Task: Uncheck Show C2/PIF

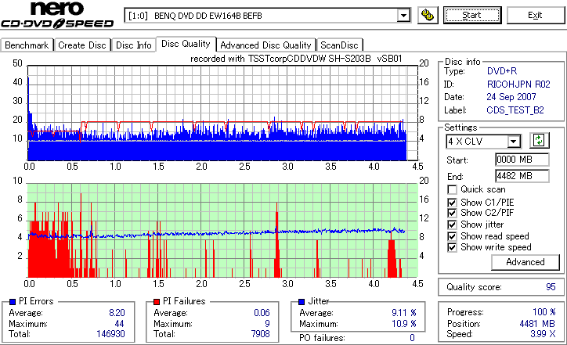Action: coord(452,213)
